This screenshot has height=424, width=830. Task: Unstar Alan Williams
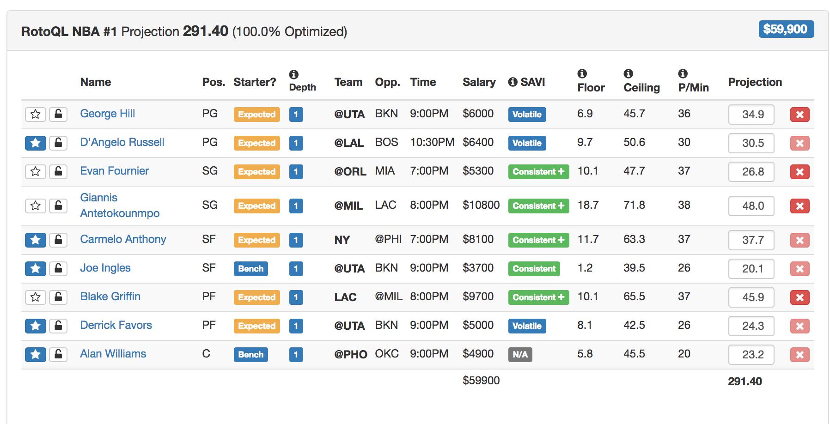click(x=36, y=354)
